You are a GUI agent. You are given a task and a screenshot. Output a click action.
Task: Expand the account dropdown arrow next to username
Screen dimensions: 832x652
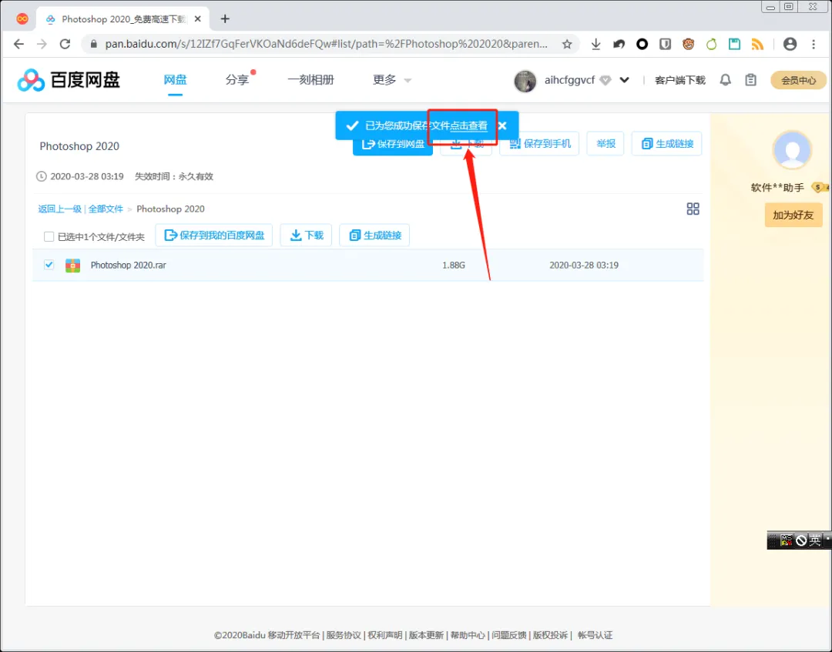click(x=625, y=80)
